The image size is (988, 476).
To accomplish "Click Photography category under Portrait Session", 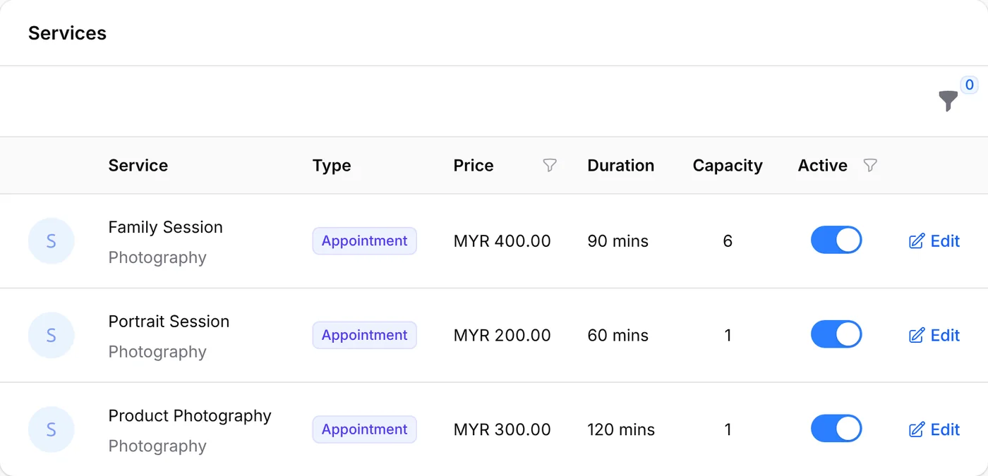I will (157, 352).
